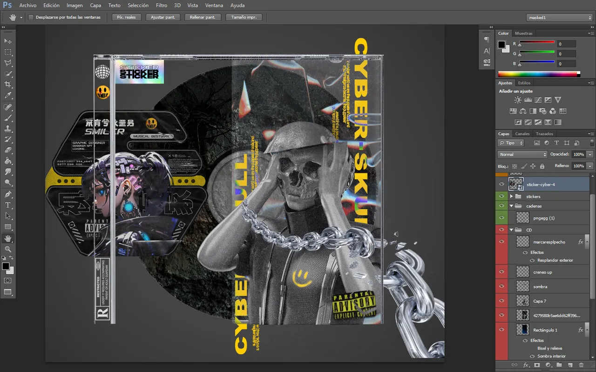Screen dimensions: 596x372
Task: Open the Archivo menu
Action: point(28,5)
